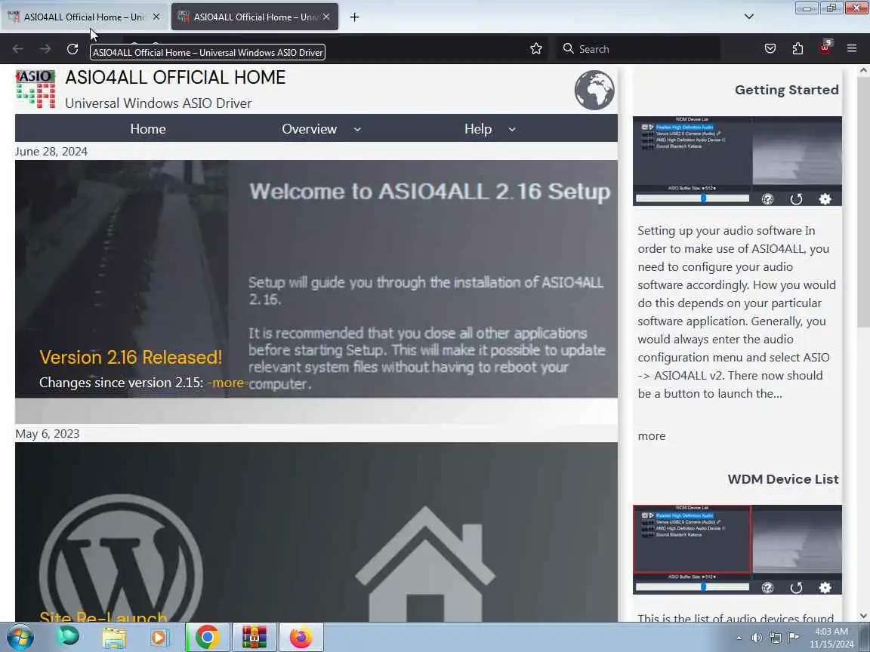
Task: Open the Action Center flag icon
Action: click(794, 638)
